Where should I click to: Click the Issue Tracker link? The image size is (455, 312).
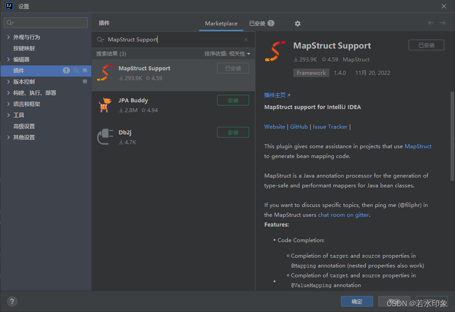[330, 126]
